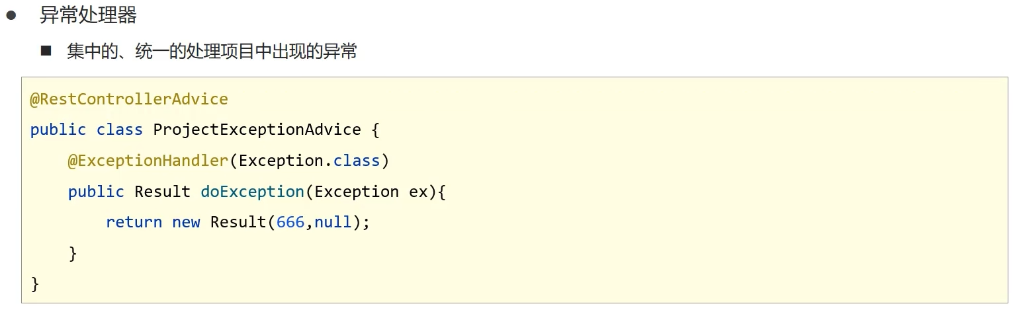Click the doException method name
The image size is (1013, 310).
click(x=252, y=192)
